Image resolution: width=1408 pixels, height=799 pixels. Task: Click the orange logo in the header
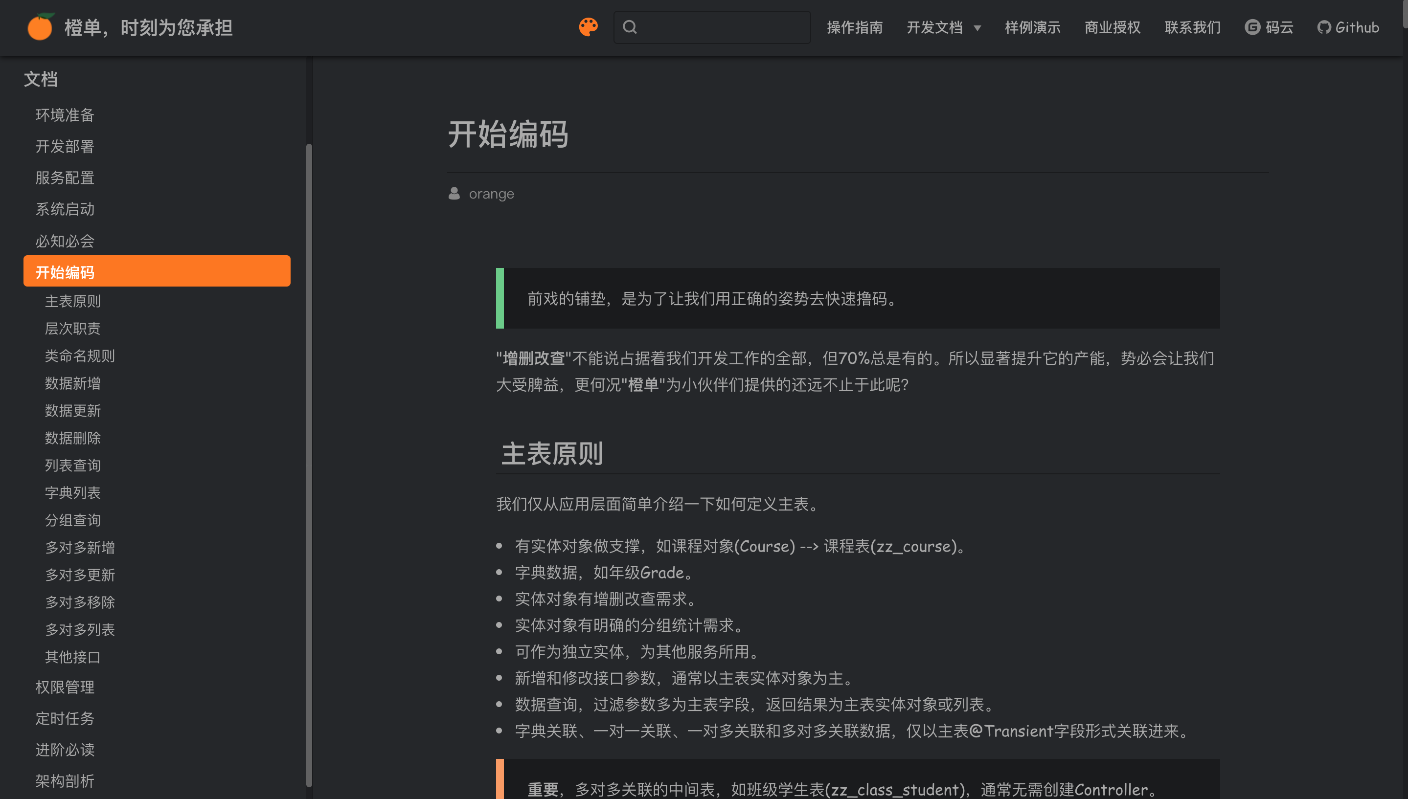click(40, 27)
